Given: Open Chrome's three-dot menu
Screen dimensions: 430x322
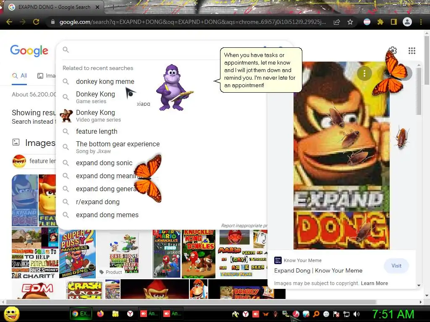Looking at the screenshot, I should [x=421, y=22].
